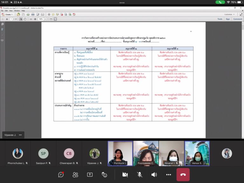The height and width of the screenshot is (183, 244).
Task: Click the Save file icon
Action: (23, 15)
